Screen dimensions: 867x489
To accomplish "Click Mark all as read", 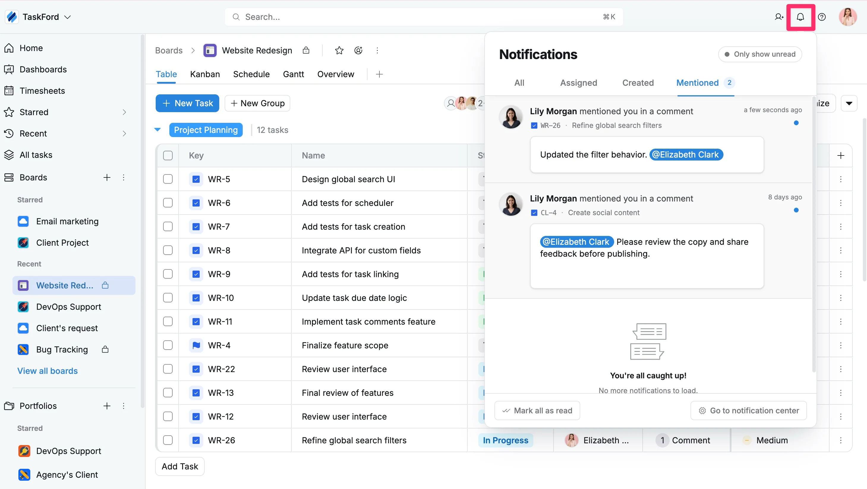I will (x=537, y=411).
